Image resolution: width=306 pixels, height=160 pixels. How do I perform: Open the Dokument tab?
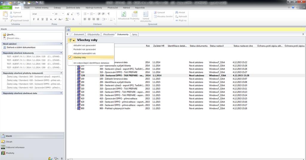pyautogui.click(x=79, y=34)
